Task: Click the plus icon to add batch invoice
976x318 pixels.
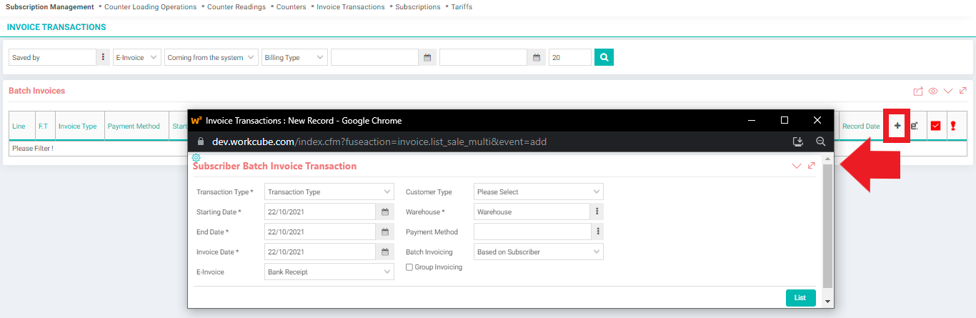Action: (897, 126)
